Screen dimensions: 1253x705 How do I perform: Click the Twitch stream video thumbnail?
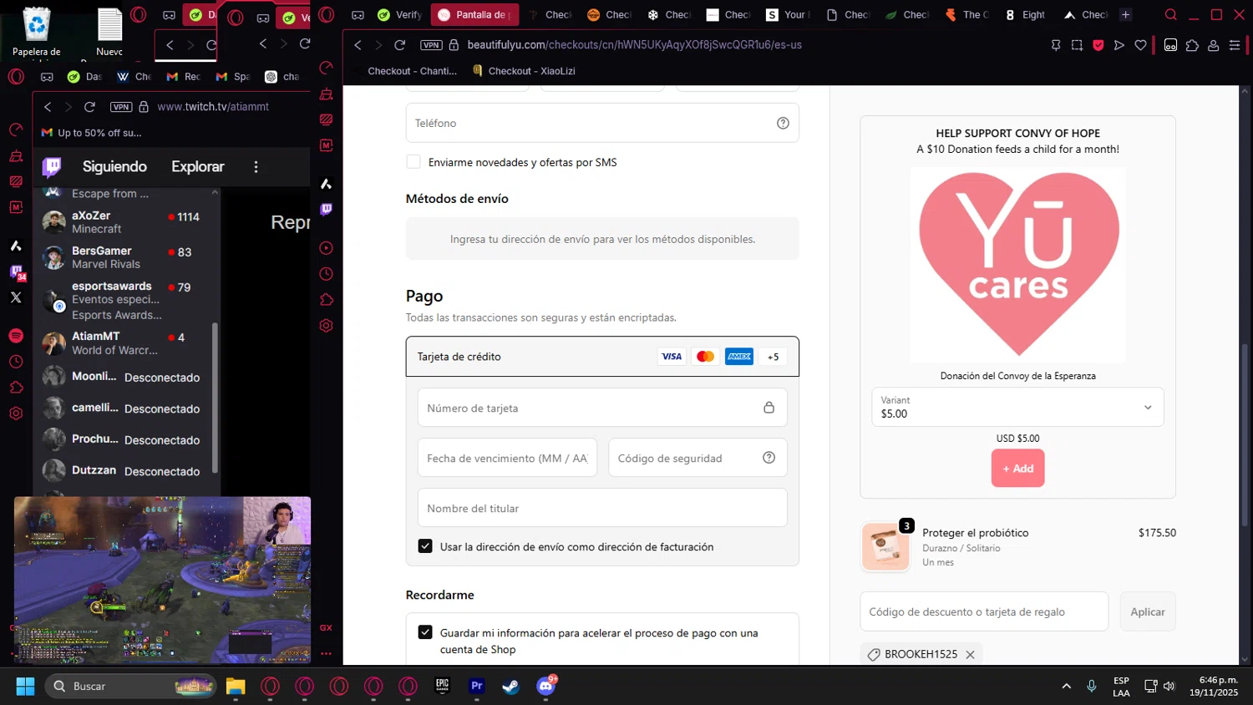pyautogui.click(x=162, y=581)
